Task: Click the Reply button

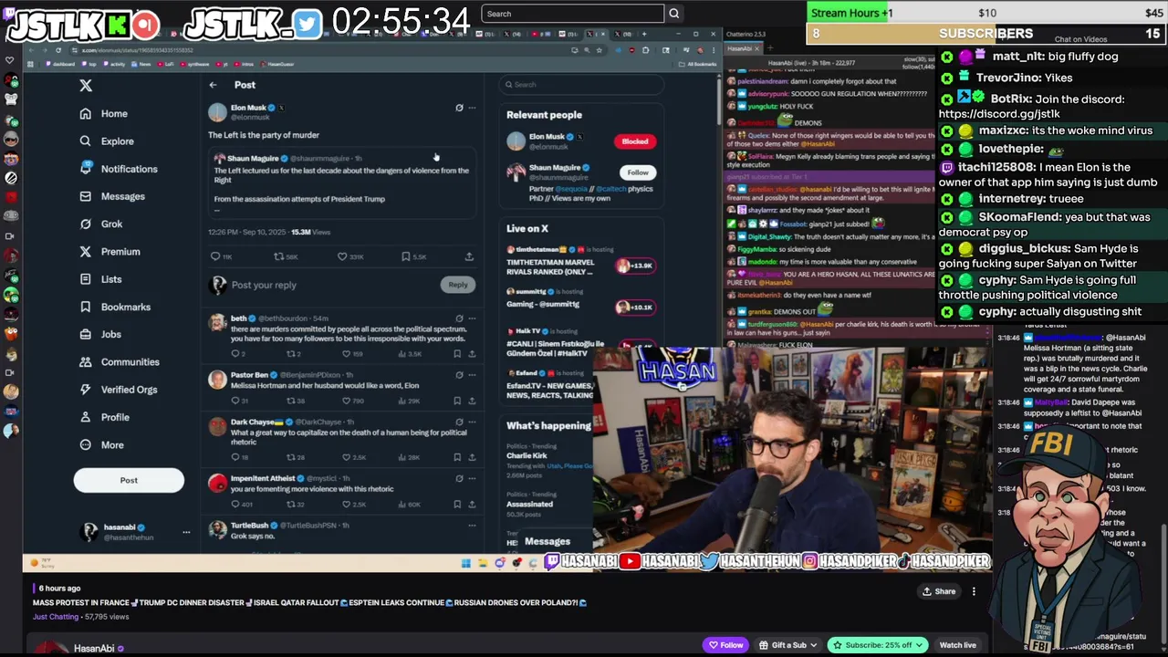Action: (458, 285)
